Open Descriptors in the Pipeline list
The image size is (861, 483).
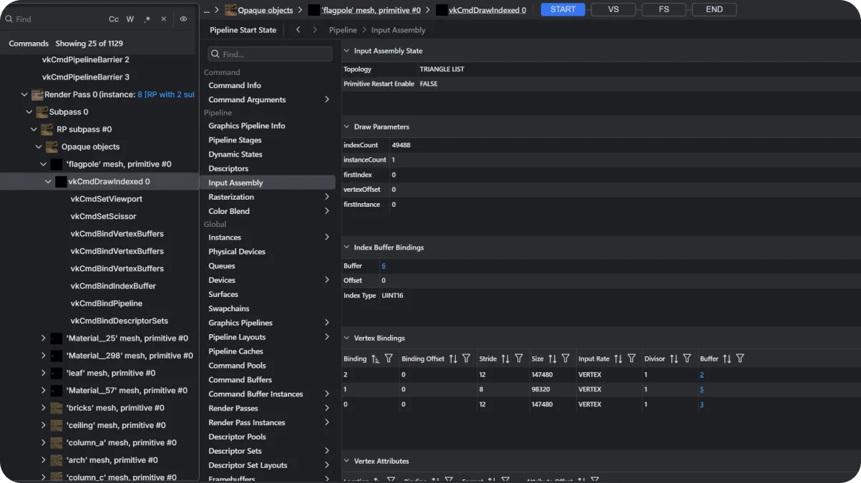point(228,168)
